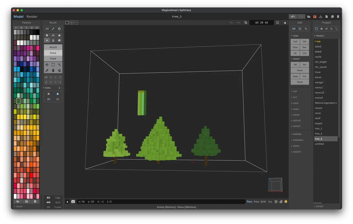353x224 pixels.
Task: Expand the LOOP section
Action: pyautogui.click(x=295, y=103)
